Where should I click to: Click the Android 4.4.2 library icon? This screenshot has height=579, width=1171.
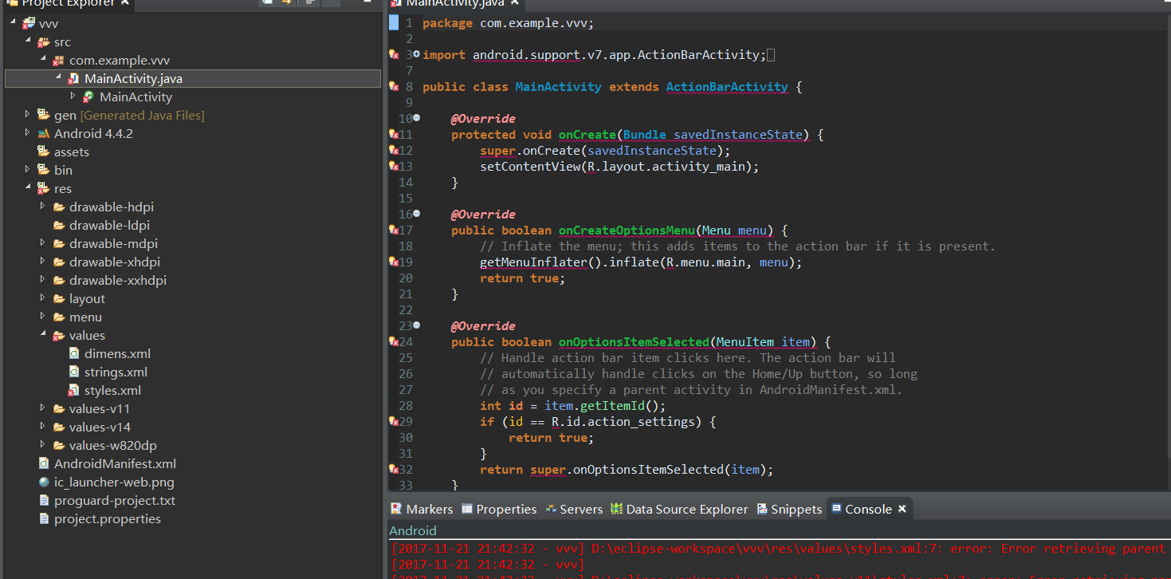44,134
